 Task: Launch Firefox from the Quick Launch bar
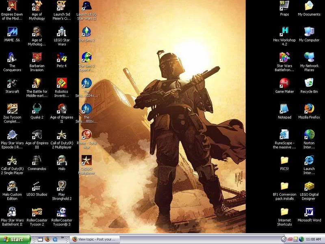tap(48, 240)
